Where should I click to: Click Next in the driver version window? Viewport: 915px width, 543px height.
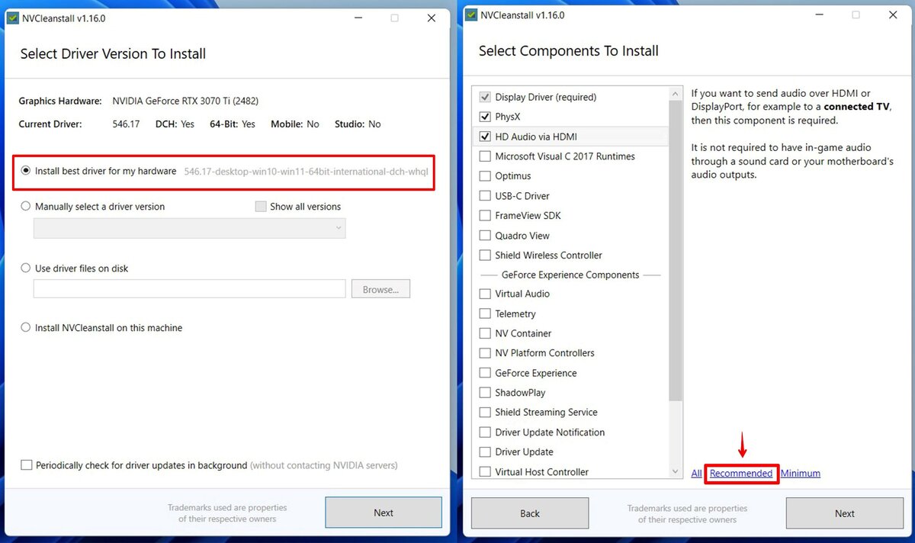(384, 512)
